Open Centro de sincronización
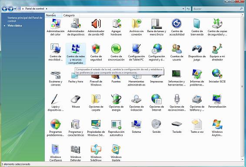Viewport: 246px width, 167px height. [x=116, y=52]
